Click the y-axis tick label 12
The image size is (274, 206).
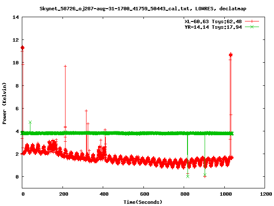[15, 40]
